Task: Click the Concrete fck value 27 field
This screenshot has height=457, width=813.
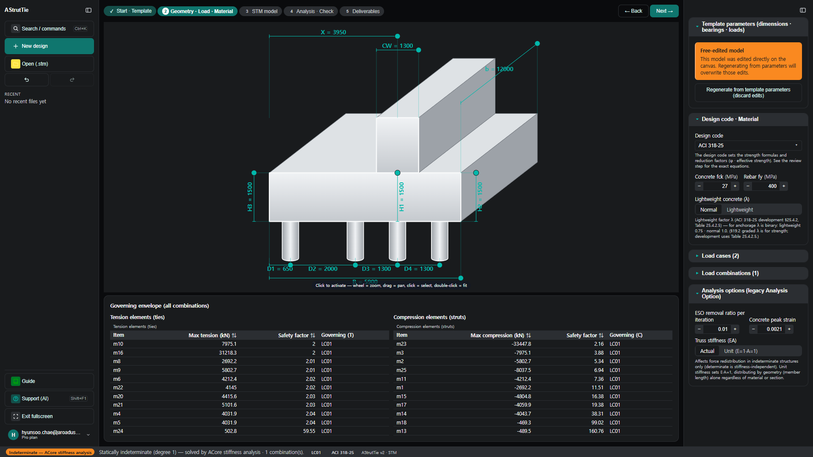Action: [x=717, y=186]
